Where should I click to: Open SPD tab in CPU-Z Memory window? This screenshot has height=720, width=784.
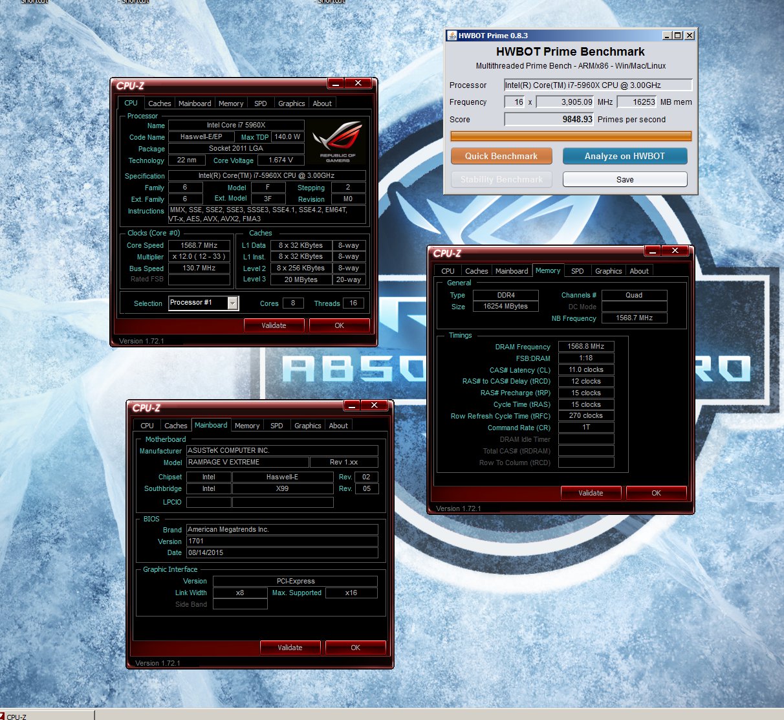tap(578, 271)
